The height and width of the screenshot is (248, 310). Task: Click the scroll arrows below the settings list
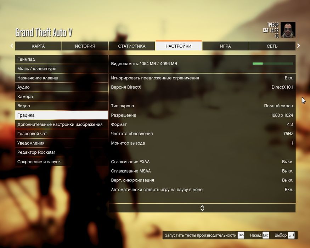pyautogui.click(x=202, y=208)
